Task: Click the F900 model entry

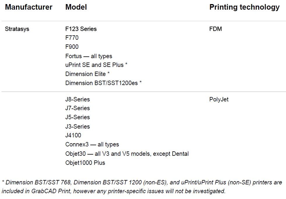Action: click(72, 47)
